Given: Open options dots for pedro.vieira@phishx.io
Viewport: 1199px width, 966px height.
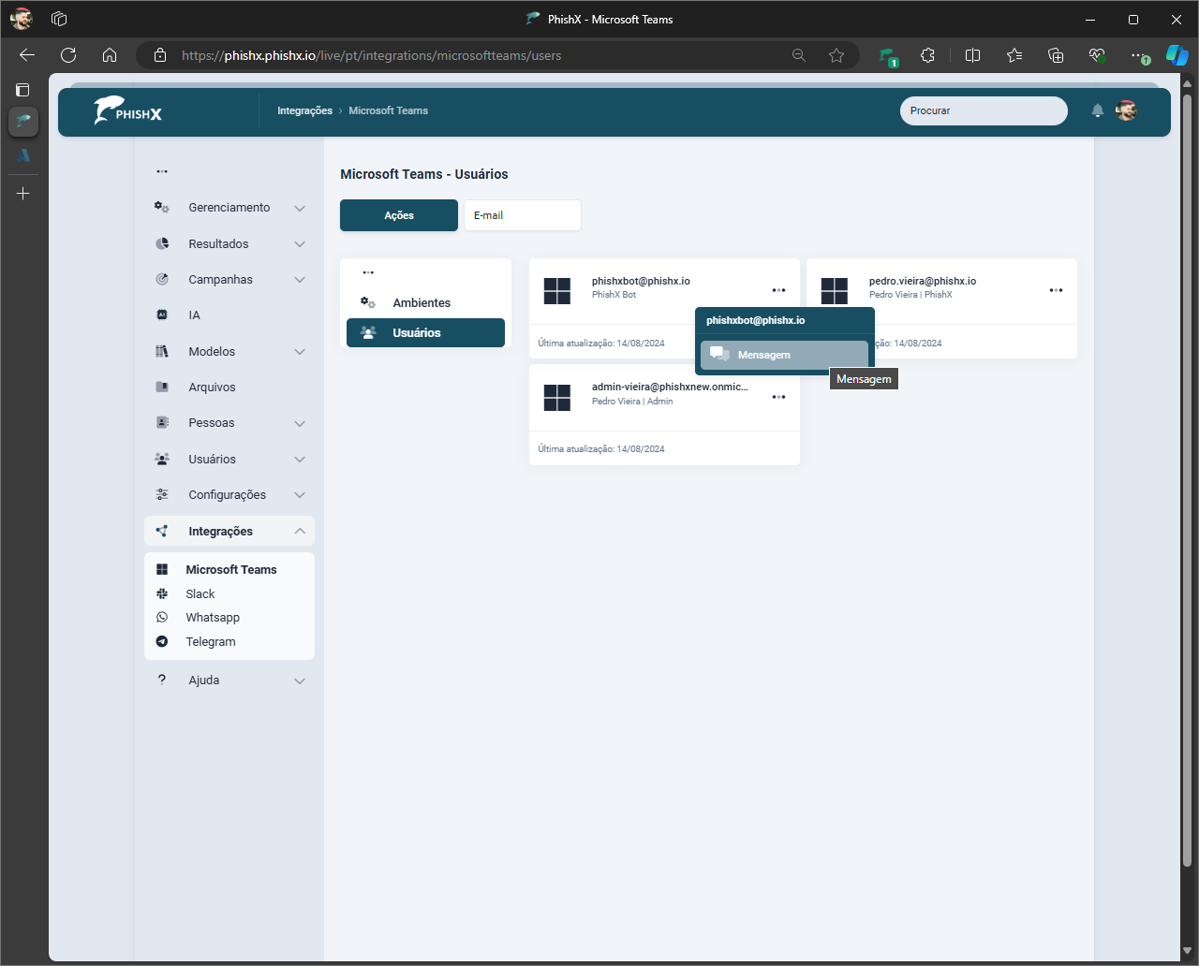Looking at the screenshot, I should pyautogui.click(x=1056, y=290).
